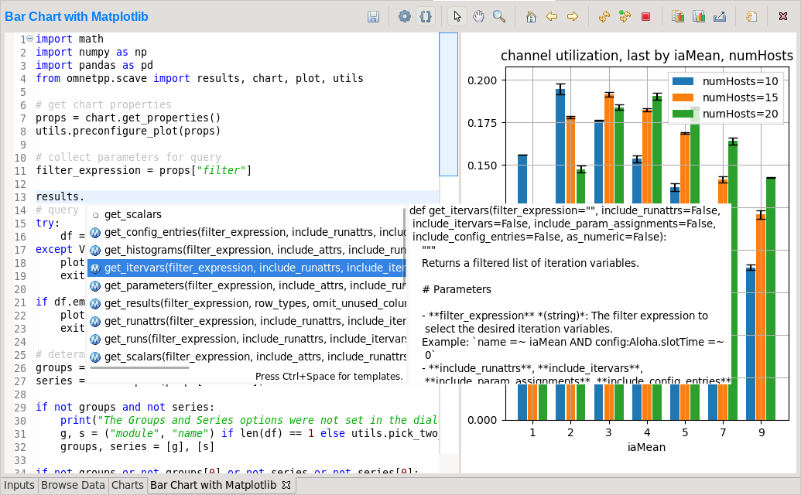Click the copy chart to clipboard icon
801x495 pixels.
tap(678, 17)
